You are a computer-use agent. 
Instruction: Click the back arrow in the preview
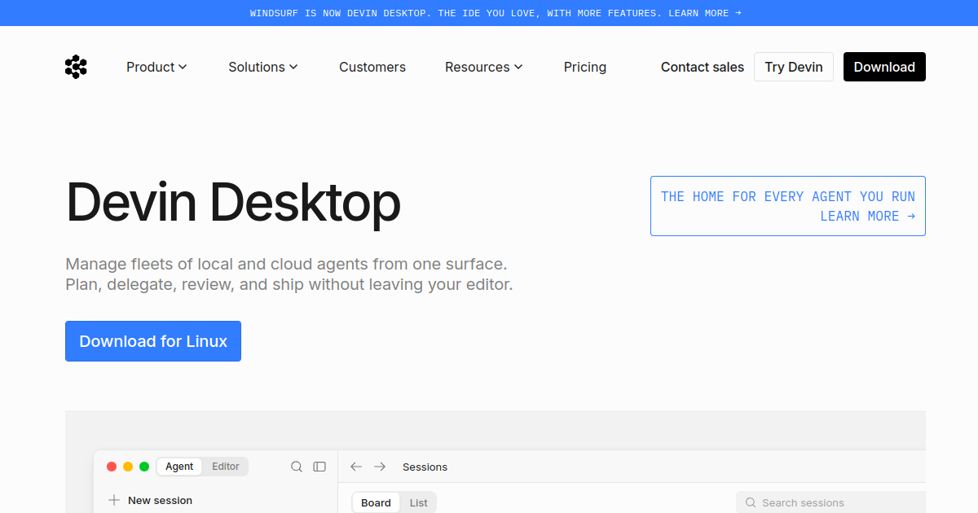pos(356,467)
